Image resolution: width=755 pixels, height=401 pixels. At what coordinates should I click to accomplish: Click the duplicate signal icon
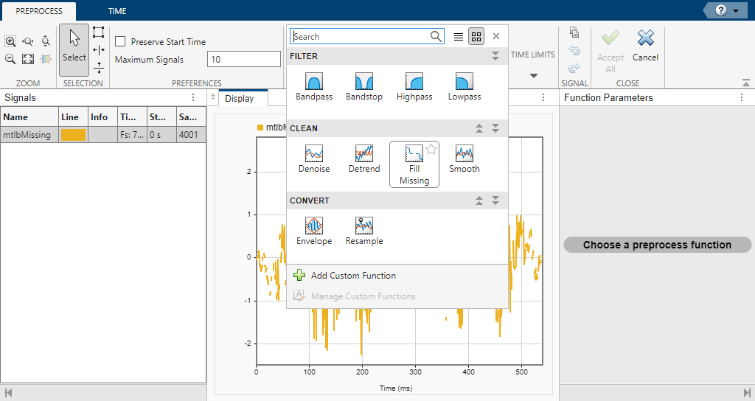pyautogui.click(x=574, y=32)
